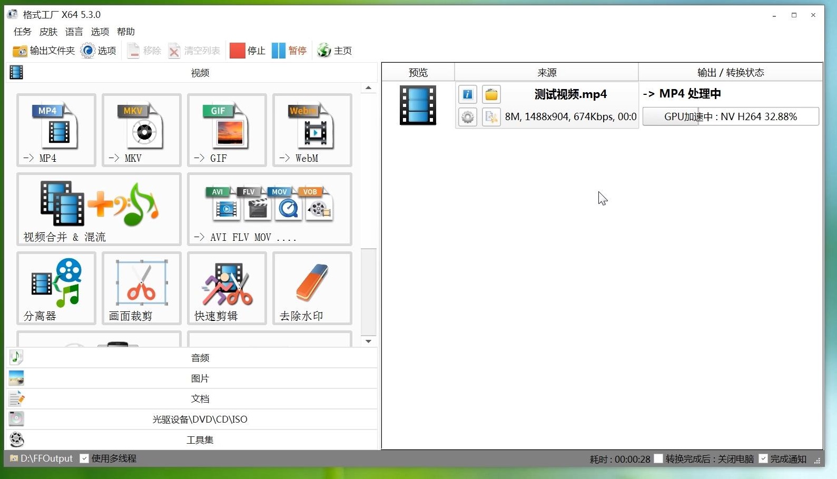This screenshot has width=837, height=479.
Task: Toggle 转换完成后 : 关闭电脑 checkbox
Action: 658,458
